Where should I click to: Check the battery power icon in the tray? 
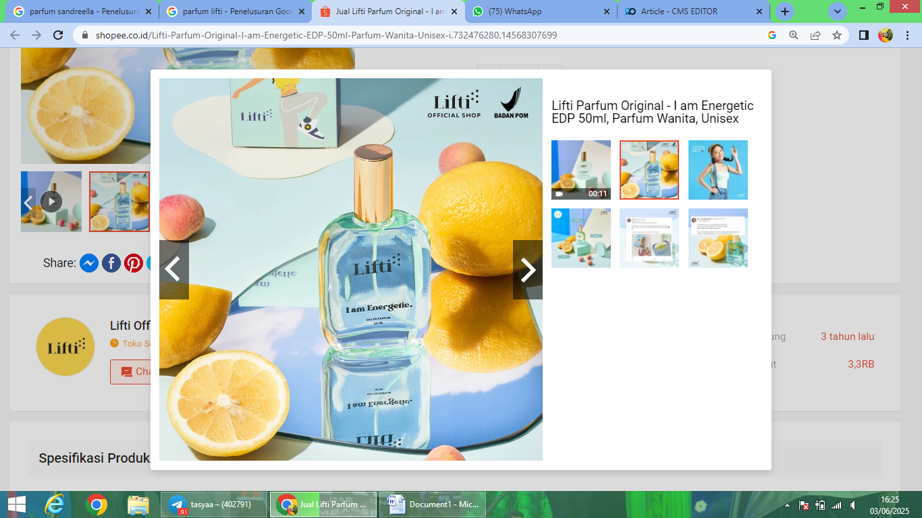820,505
